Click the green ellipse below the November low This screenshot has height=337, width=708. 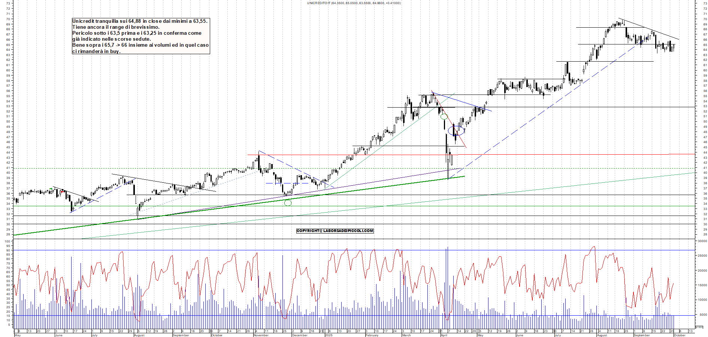[x=288, y=203]
